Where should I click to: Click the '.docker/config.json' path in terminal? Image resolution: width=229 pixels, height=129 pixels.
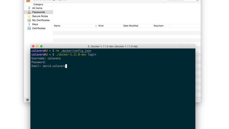pos(76,51)
